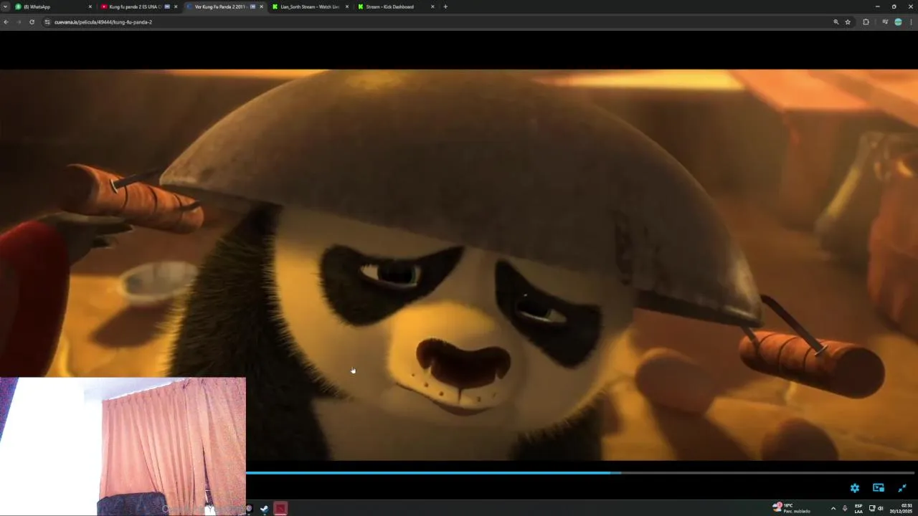Go back to previous page
The image size is (918, 516).
pos(6,22)
